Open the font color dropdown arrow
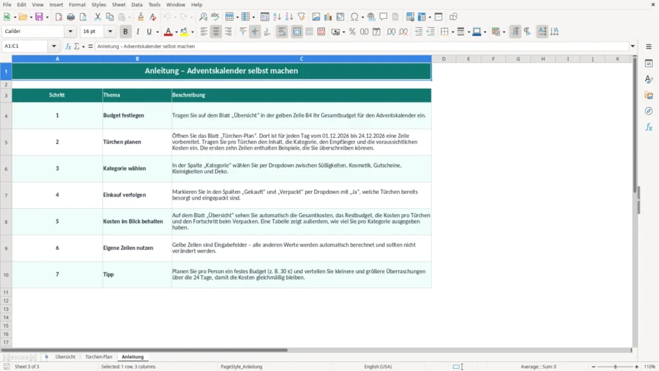 pos(176,32)
